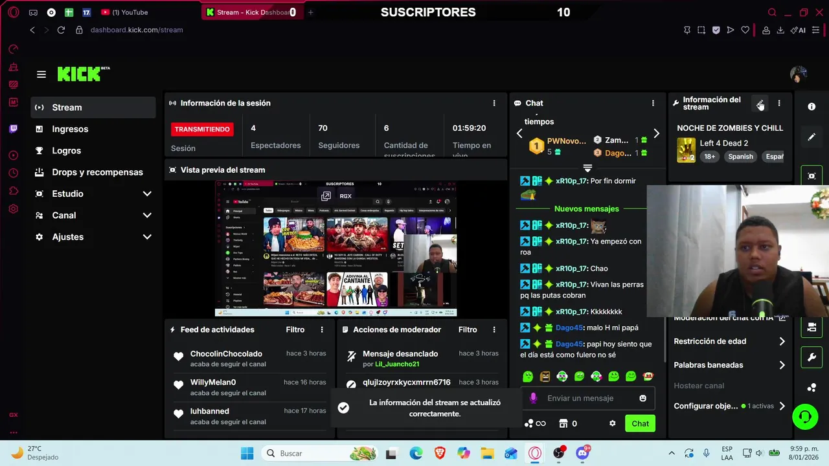Open Lil_Juancho21 moderator link
The image size is (829, 466).
[x=397, y=364]
